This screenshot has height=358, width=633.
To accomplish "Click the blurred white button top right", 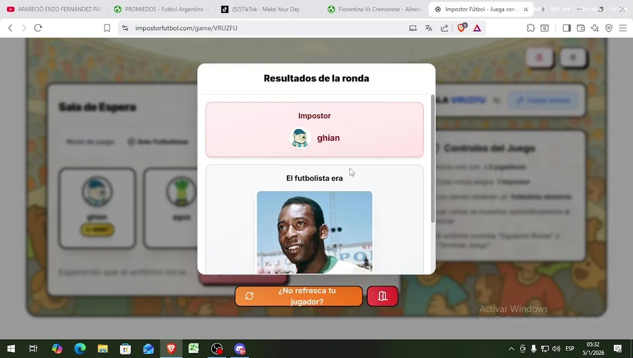I will [x=573, y=58].
